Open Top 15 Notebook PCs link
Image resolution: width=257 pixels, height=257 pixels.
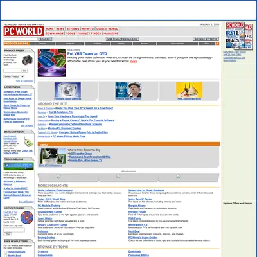click(61, 112)
